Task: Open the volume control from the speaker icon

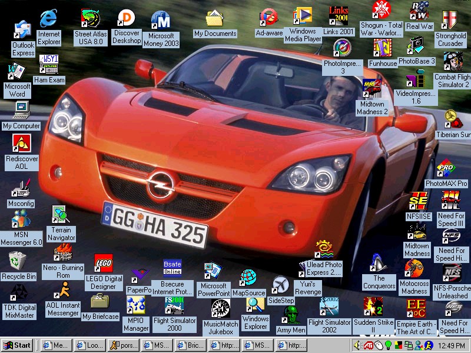Action: click(357, 345)
